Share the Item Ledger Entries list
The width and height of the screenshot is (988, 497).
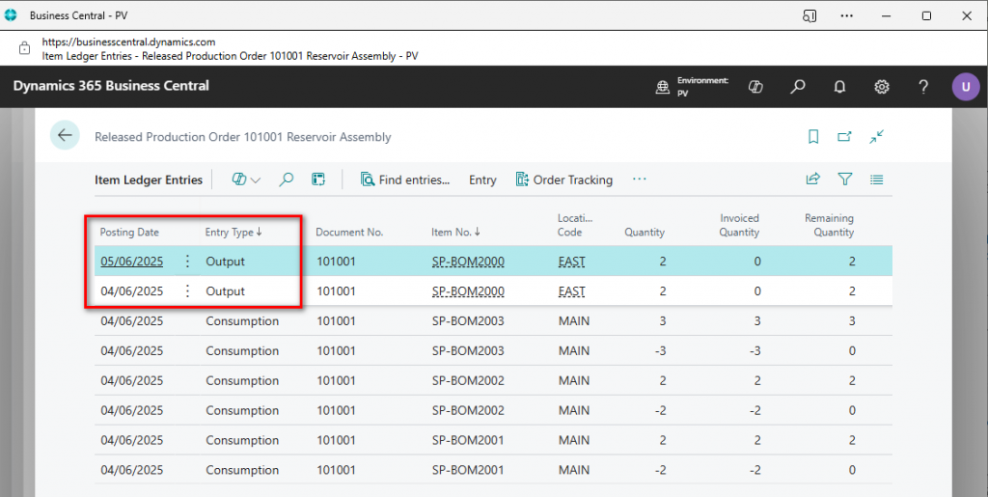coord(813,179)
